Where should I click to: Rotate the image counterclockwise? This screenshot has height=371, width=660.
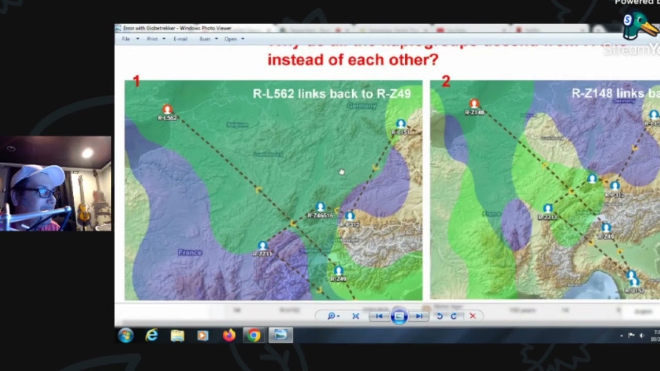point(440,316)
